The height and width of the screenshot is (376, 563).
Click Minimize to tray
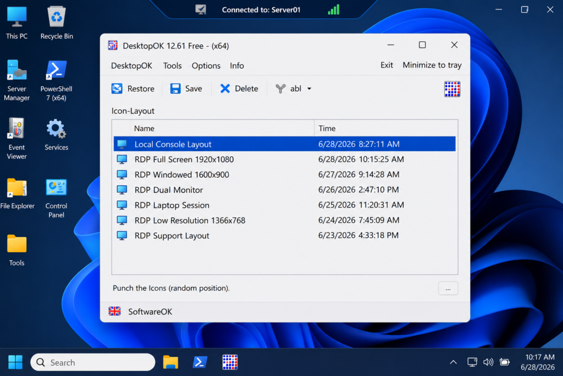(x=432, y=65)
